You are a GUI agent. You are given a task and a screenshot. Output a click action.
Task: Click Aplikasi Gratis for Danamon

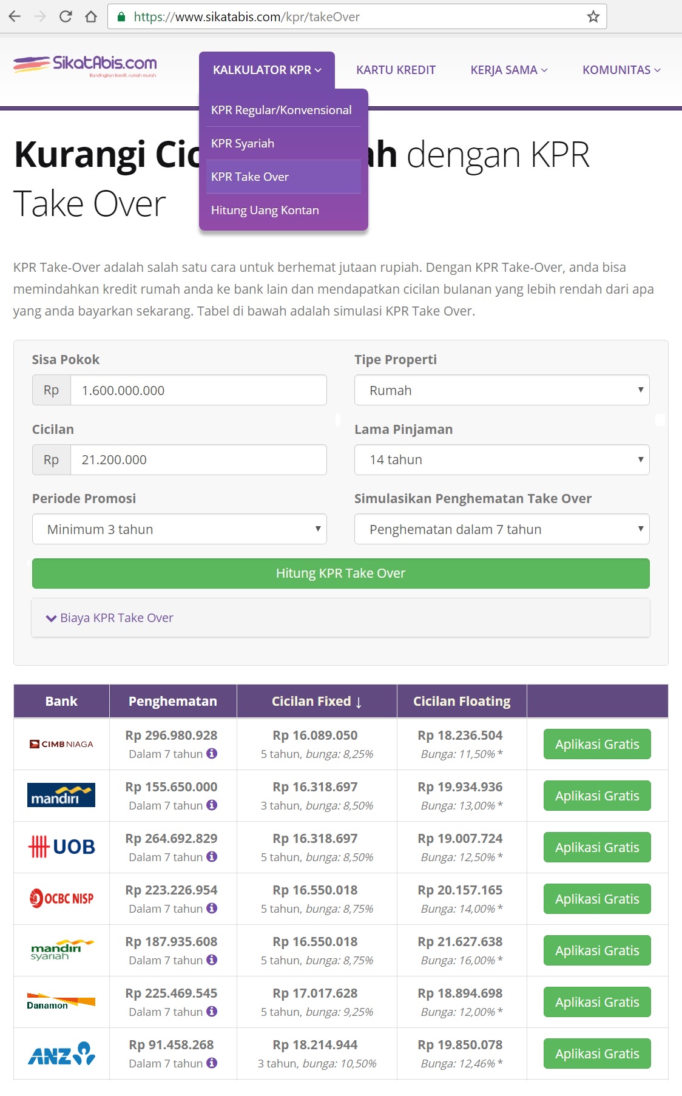(x=597, y=1002)
